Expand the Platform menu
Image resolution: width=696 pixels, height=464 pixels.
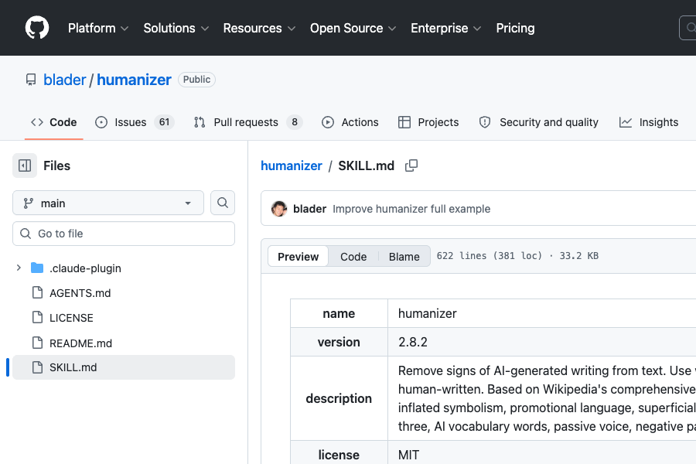[98, 28]
